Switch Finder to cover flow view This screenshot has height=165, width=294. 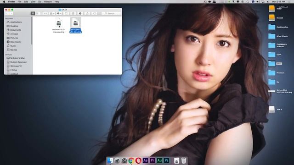coord(45,13)
